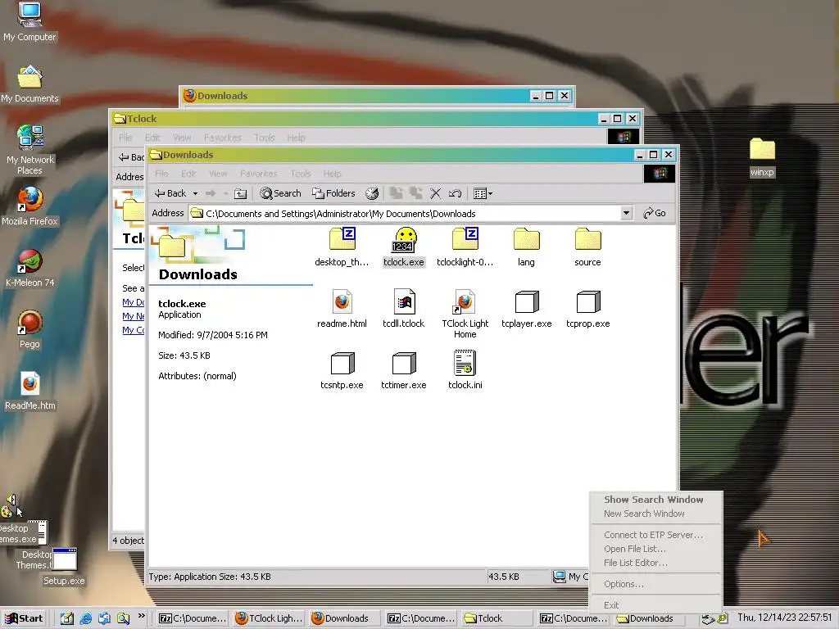Screen dimensions: 839x629
Task: Expand the Address bar dropdown arrow
Action: coord(626,214)
